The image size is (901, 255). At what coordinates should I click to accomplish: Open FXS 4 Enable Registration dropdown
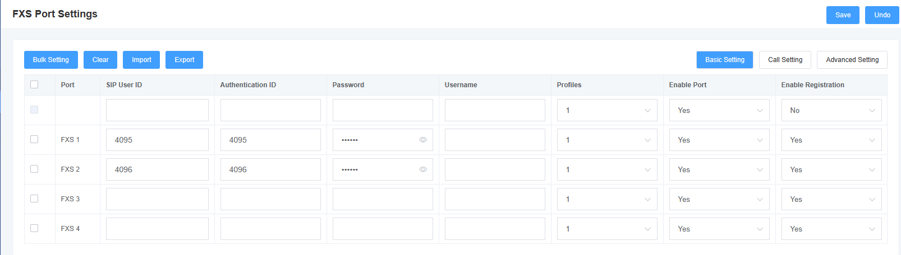(x=831, y=229)
